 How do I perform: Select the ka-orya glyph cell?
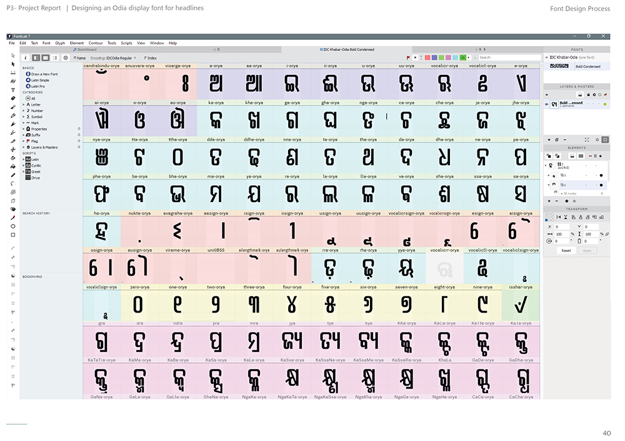(x=216, y=118)
